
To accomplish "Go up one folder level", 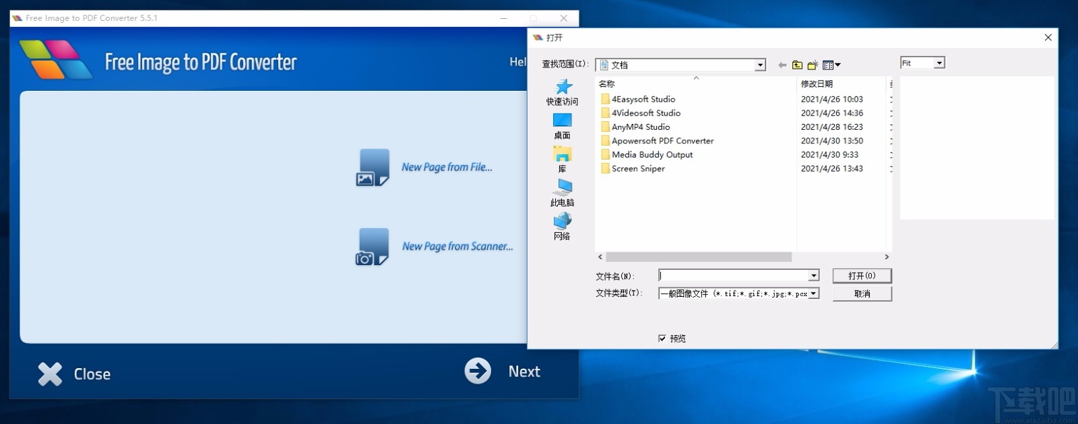I will click(x=798, y=65).
